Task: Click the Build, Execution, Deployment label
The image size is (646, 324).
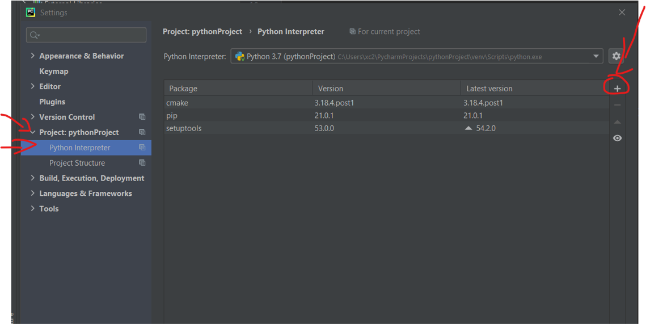Action: click(92, 178)
